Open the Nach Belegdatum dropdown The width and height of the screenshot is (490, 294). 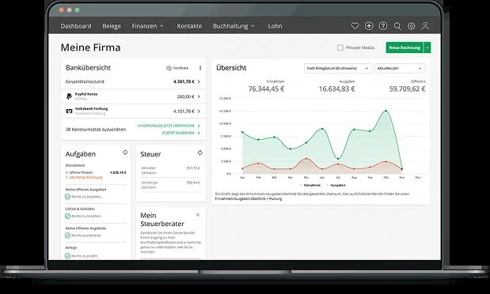click(338, 68)
